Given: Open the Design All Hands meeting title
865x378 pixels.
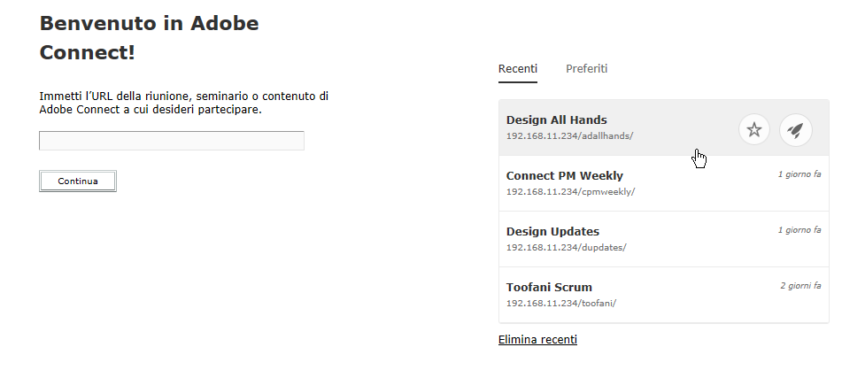Looking at the screenshot, I should [x=556, y=120].
